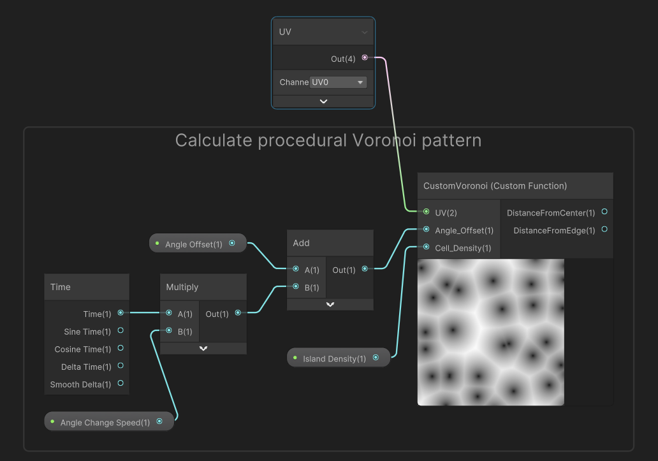Click the DistanceFromEdge output port
Image resolution: width=658 pixels, height=461 pixels.
[603, 230]
